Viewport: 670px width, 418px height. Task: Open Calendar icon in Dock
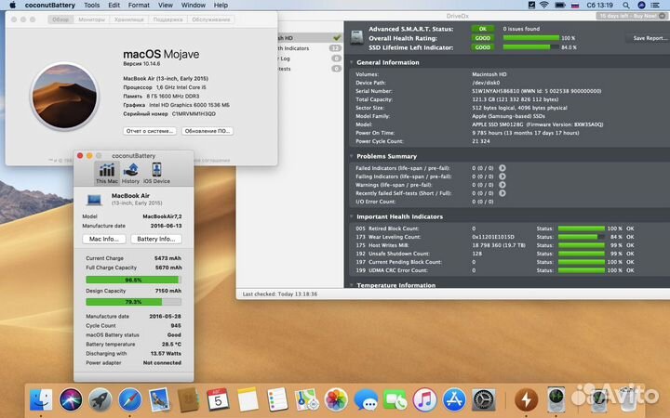pyautogui.click(x=219, y=399)
